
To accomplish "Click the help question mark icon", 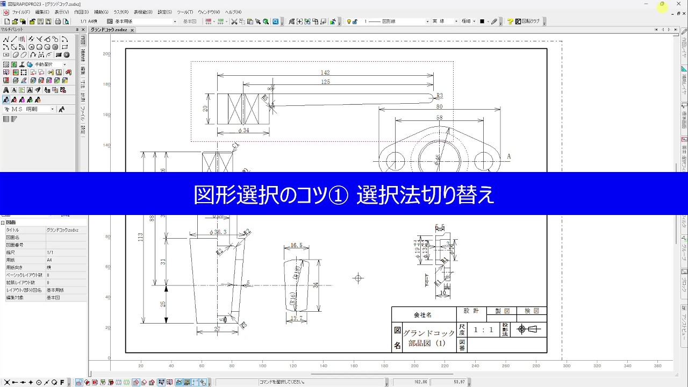I will [x=510, y=21].
